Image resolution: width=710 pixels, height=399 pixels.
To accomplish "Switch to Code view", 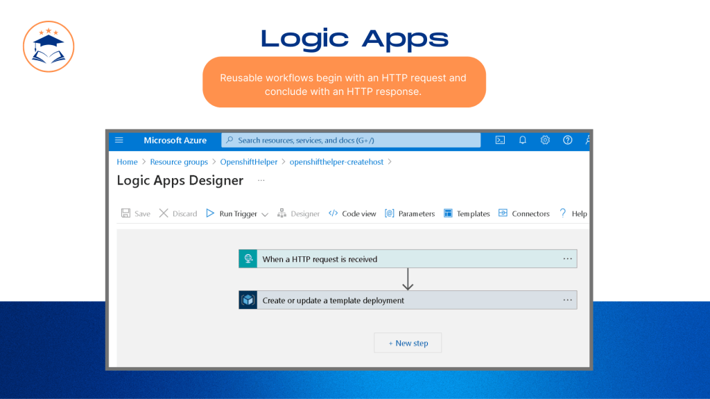I will [352, 213].
